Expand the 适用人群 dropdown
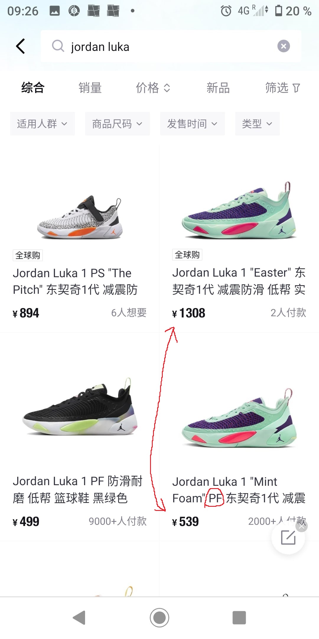Image resolution: width=319 pixels, height=639 pixels. (43, 124)
